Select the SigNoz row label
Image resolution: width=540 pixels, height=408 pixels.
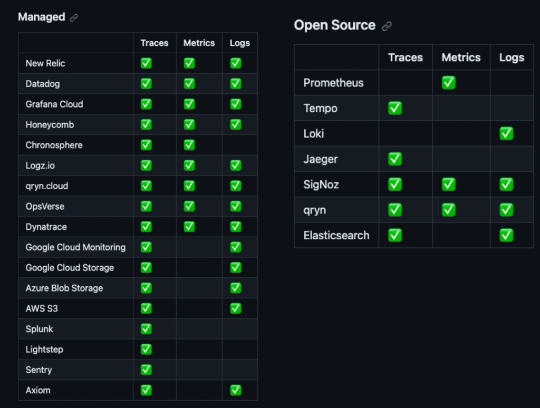coord(321,184)
